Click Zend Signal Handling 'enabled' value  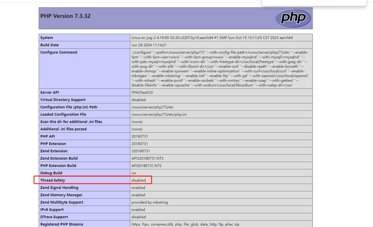coord(138,188)
